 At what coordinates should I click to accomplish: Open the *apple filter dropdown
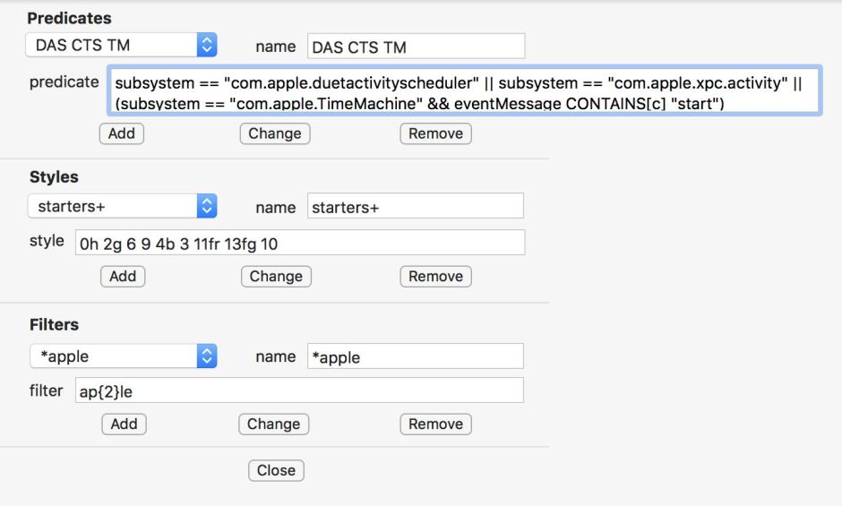click(121, 356)
